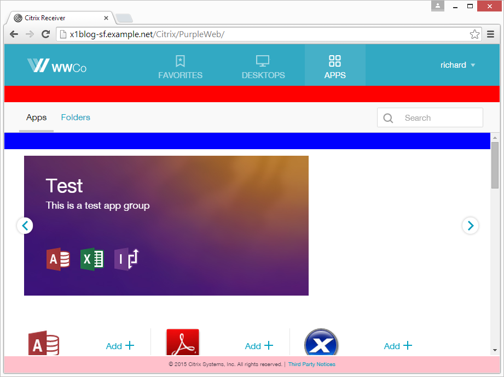Open the Desktops view via monitor icon
Viewport: 504px width, 377px height.
(263, 61)
